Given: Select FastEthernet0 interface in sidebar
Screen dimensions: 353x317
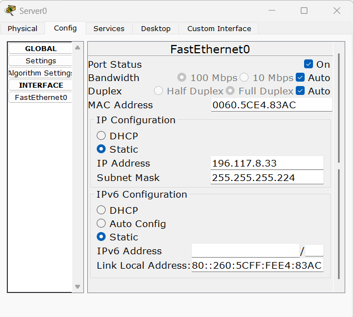Looking at the screenshot, I should [x=41, y=97].
